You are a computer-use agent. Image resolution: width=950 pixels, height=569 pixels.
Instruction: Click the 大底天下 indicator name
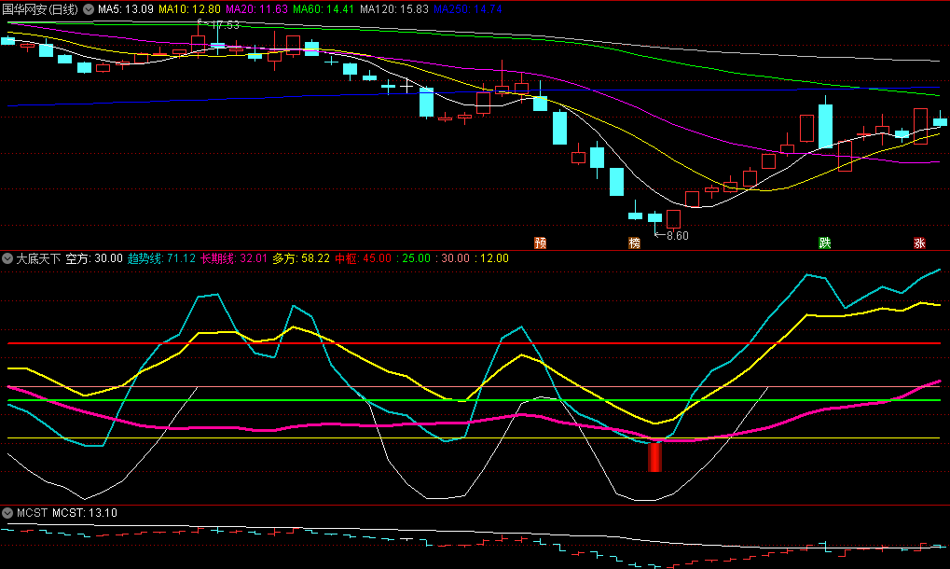(38, 258)
